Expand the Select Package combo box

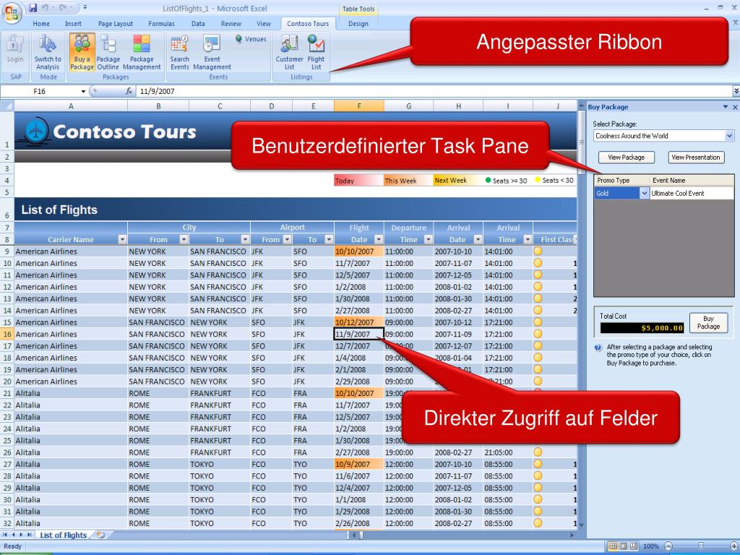click(x=729, y=136)
